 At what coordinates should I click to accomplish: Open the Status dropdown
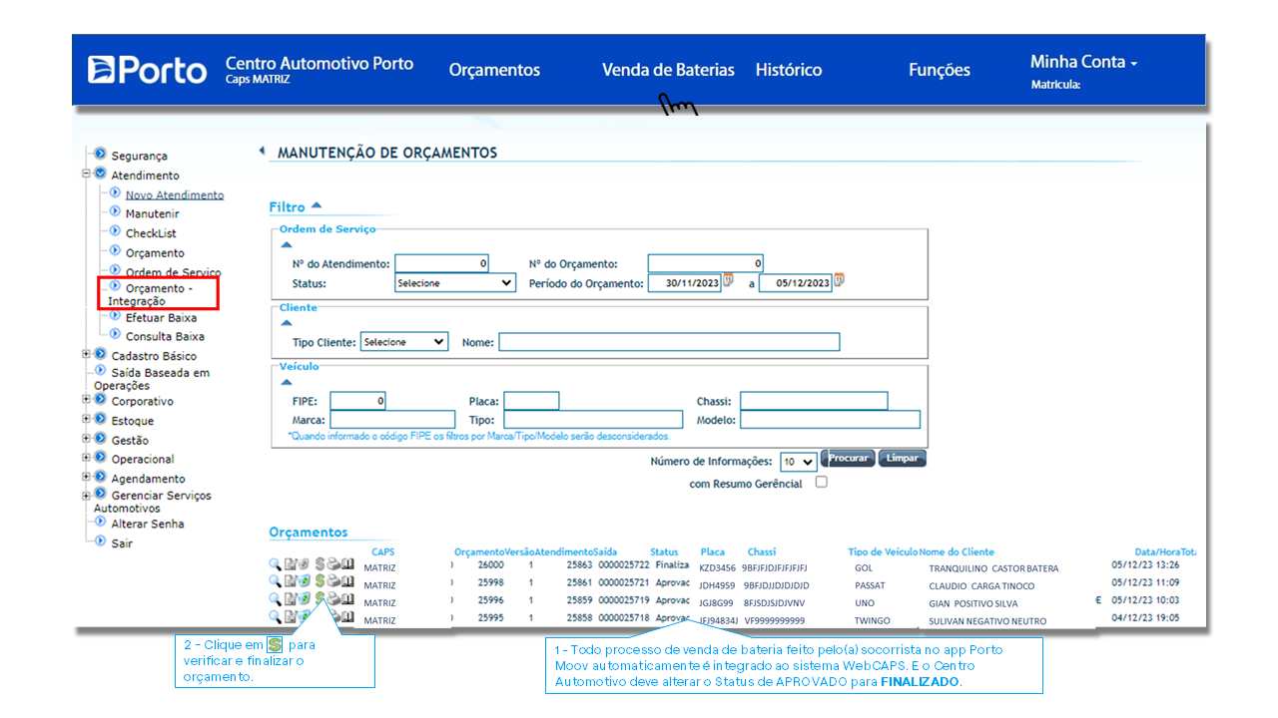click(454, 282)
